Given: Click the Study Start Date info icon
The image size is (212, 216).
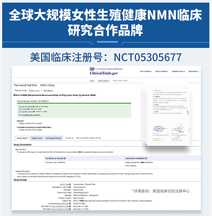Looking at the screenshot, I should point(70,204).
